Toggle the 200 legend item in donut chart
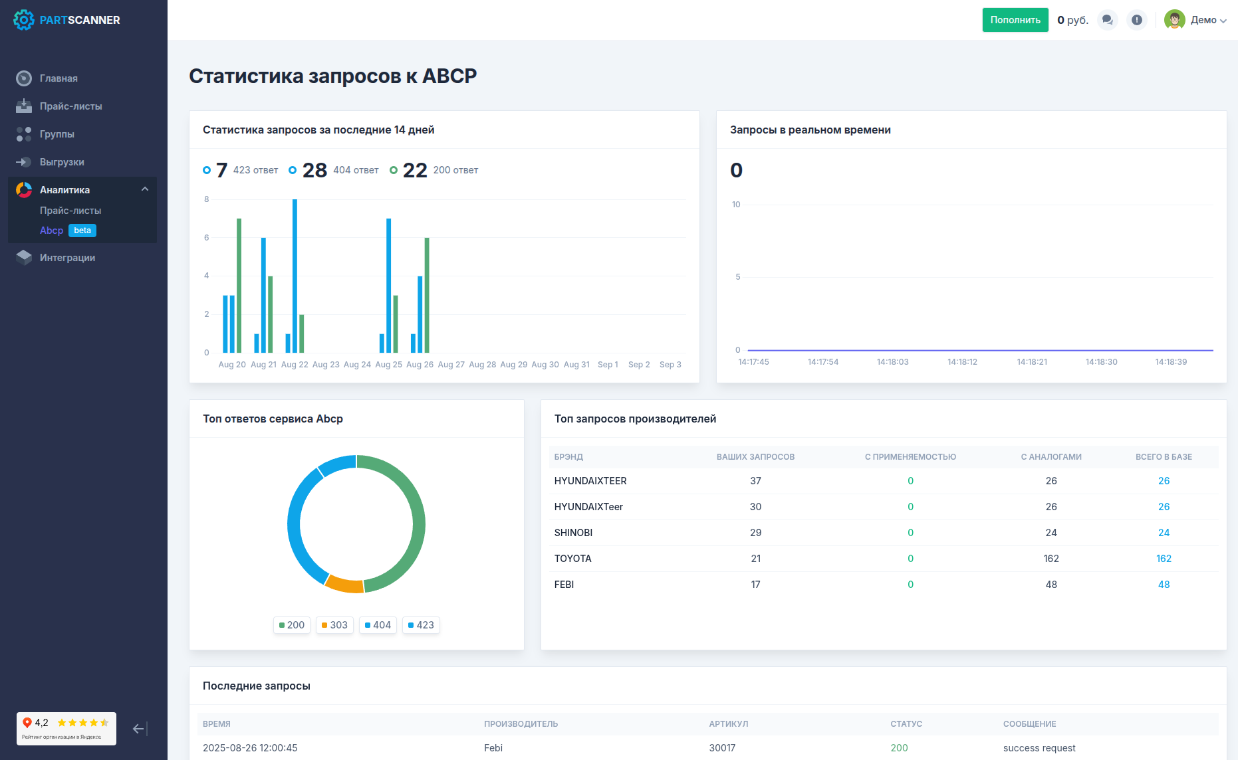 tap(292, 625)
